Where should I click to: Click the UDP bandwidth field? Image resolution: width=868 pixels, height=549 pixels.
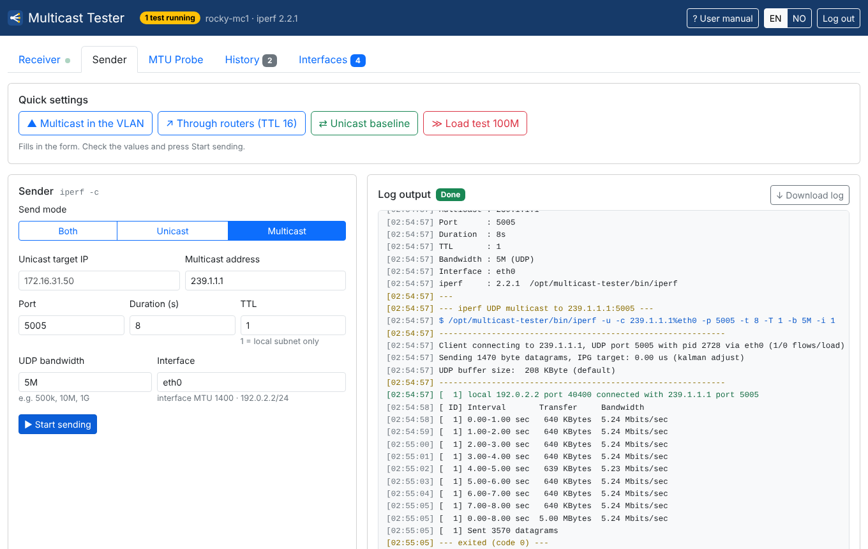pyautogui.click(x=85, y=382)
